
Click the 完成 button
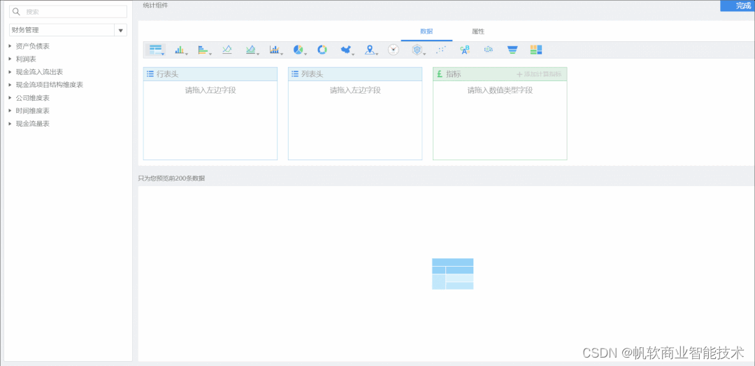tap(738, 6)
